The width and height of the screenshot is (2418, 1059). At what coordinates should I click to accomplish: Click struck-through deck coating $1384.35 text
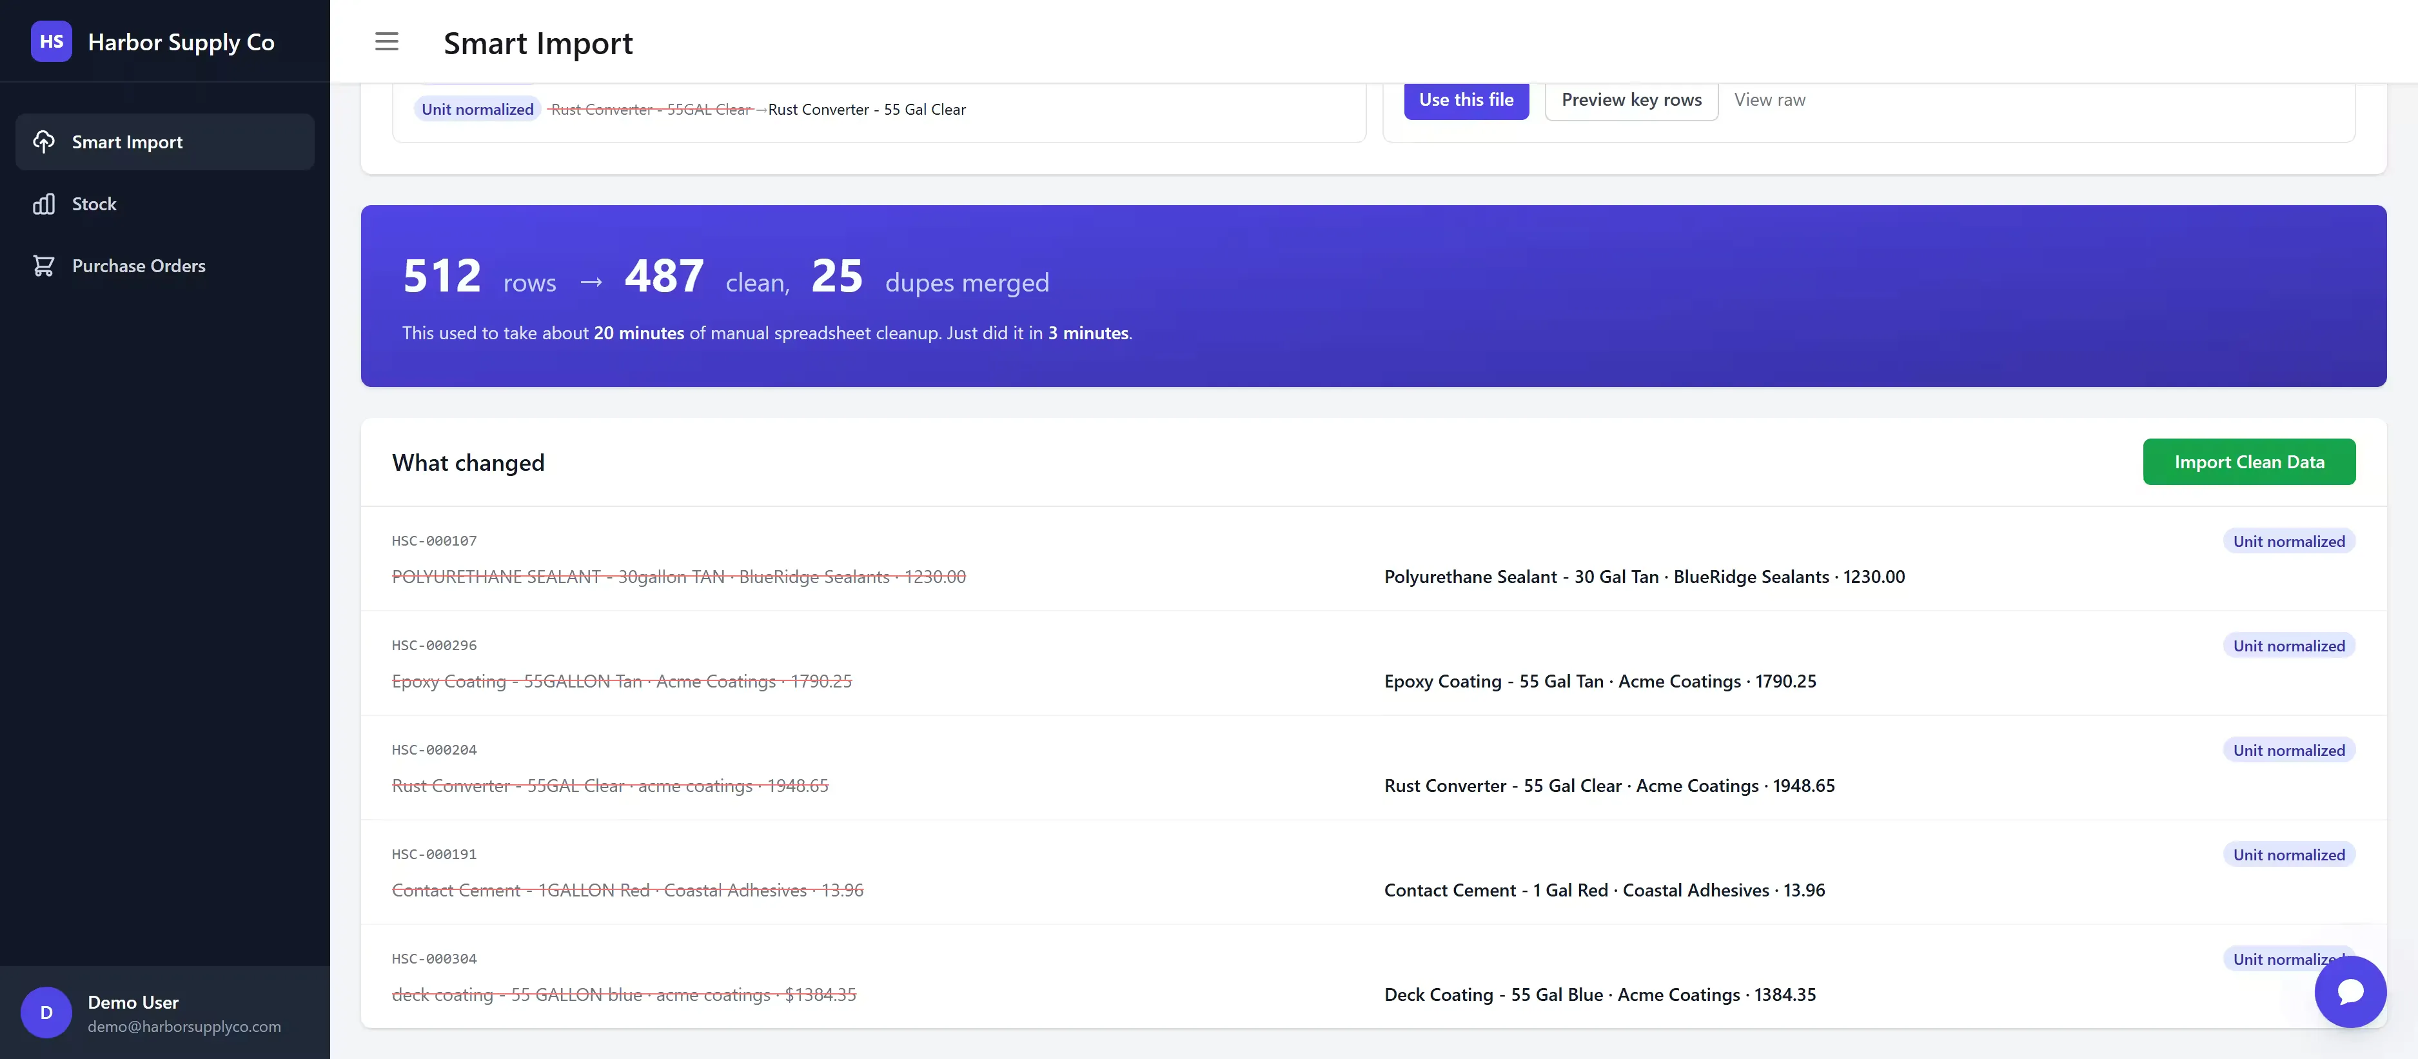click(624, 995)
